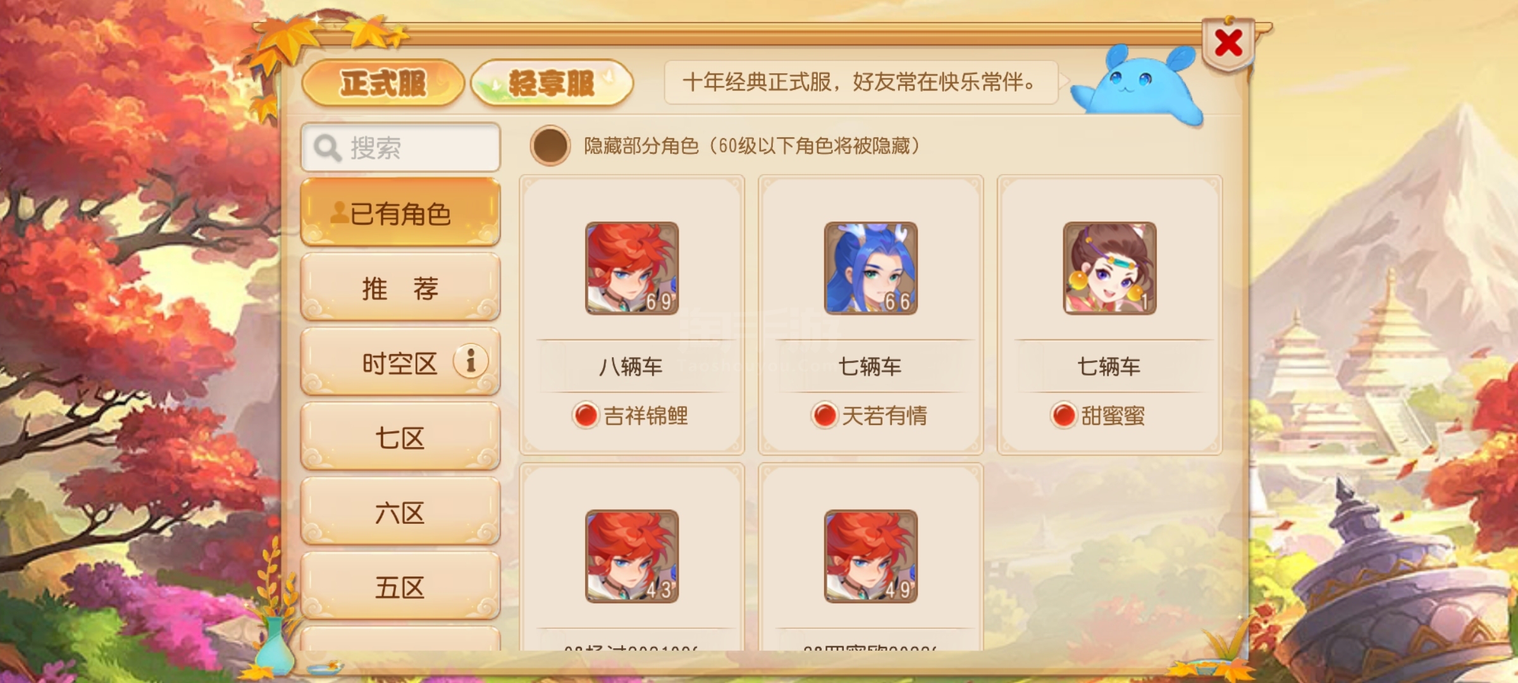Open the 已有角色 category
Screen dimensions: 1518x683
click(400, 212)
